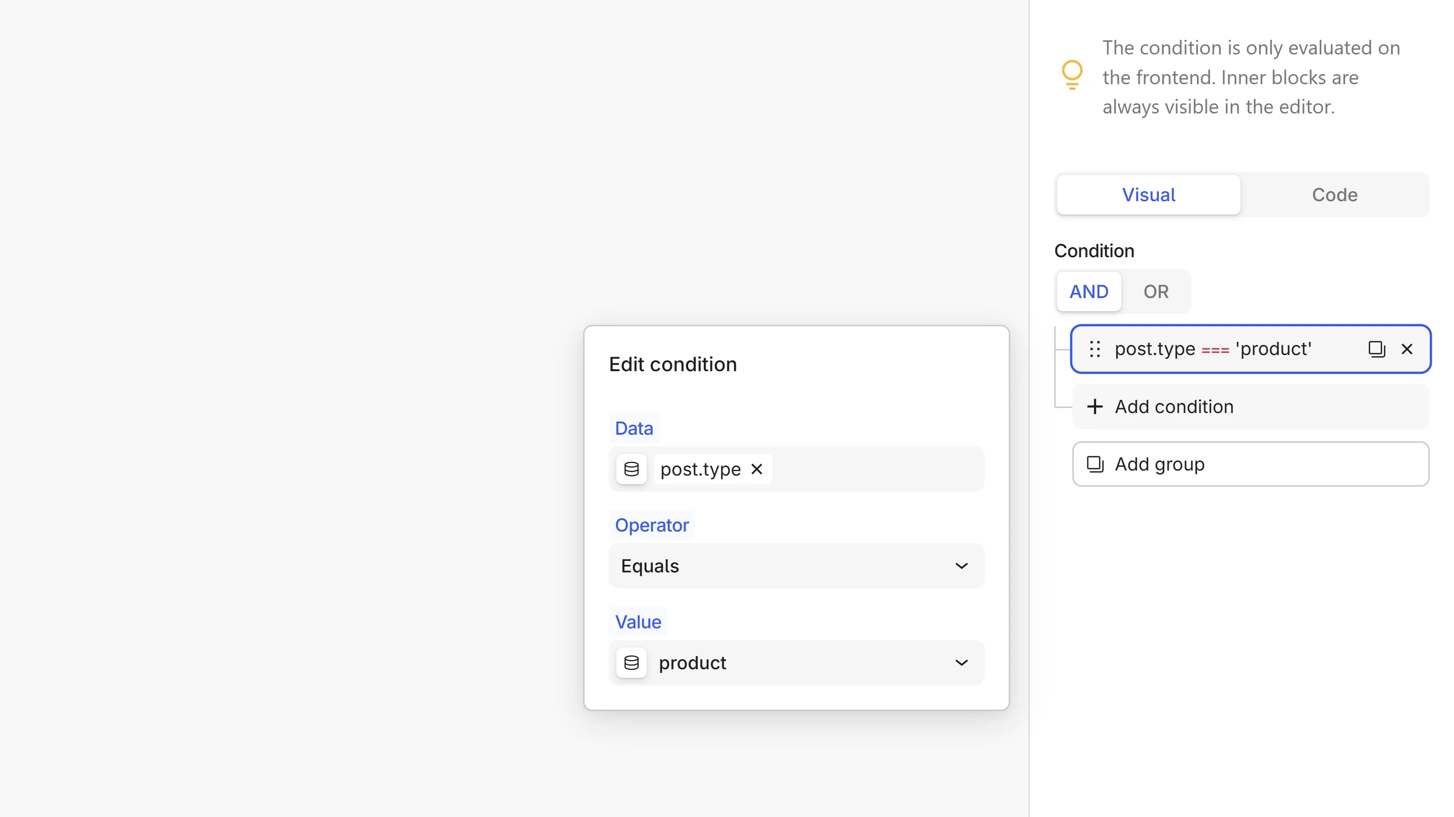Click the Operator label
Image resolution: width=1454 pixels, height=817 pixels.
coord(652,525)
